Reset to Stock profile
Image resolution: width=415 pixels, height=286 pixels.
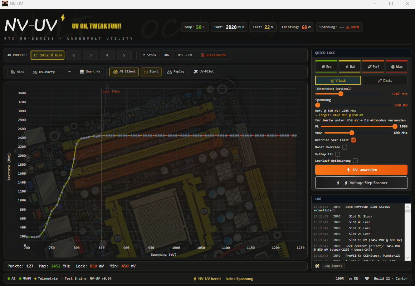150,55
